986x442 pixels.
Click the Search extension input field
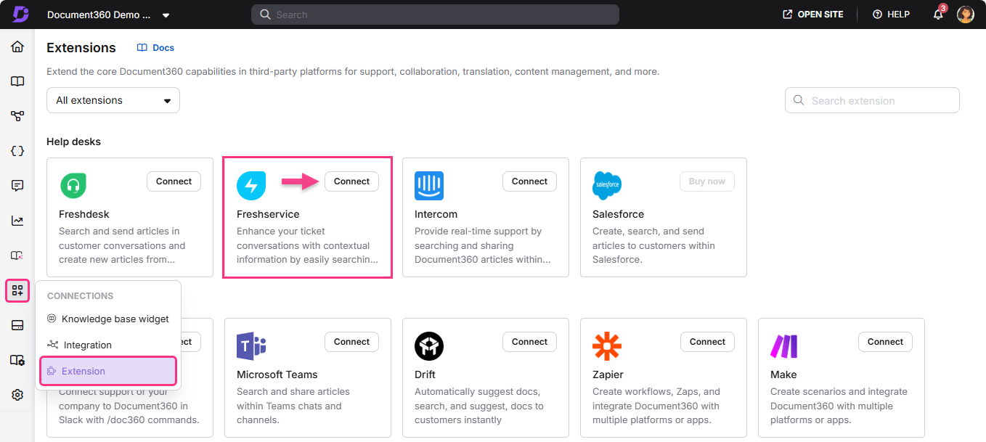(x=871, y=100)
